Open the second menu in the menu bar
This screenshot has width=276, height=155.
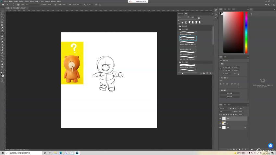pyautogui.click(x=11, y=1)
